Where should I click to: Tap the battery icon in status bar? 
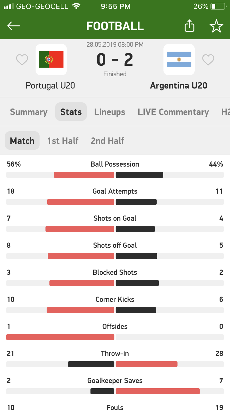pyautogui.click(x=218, y=6)
